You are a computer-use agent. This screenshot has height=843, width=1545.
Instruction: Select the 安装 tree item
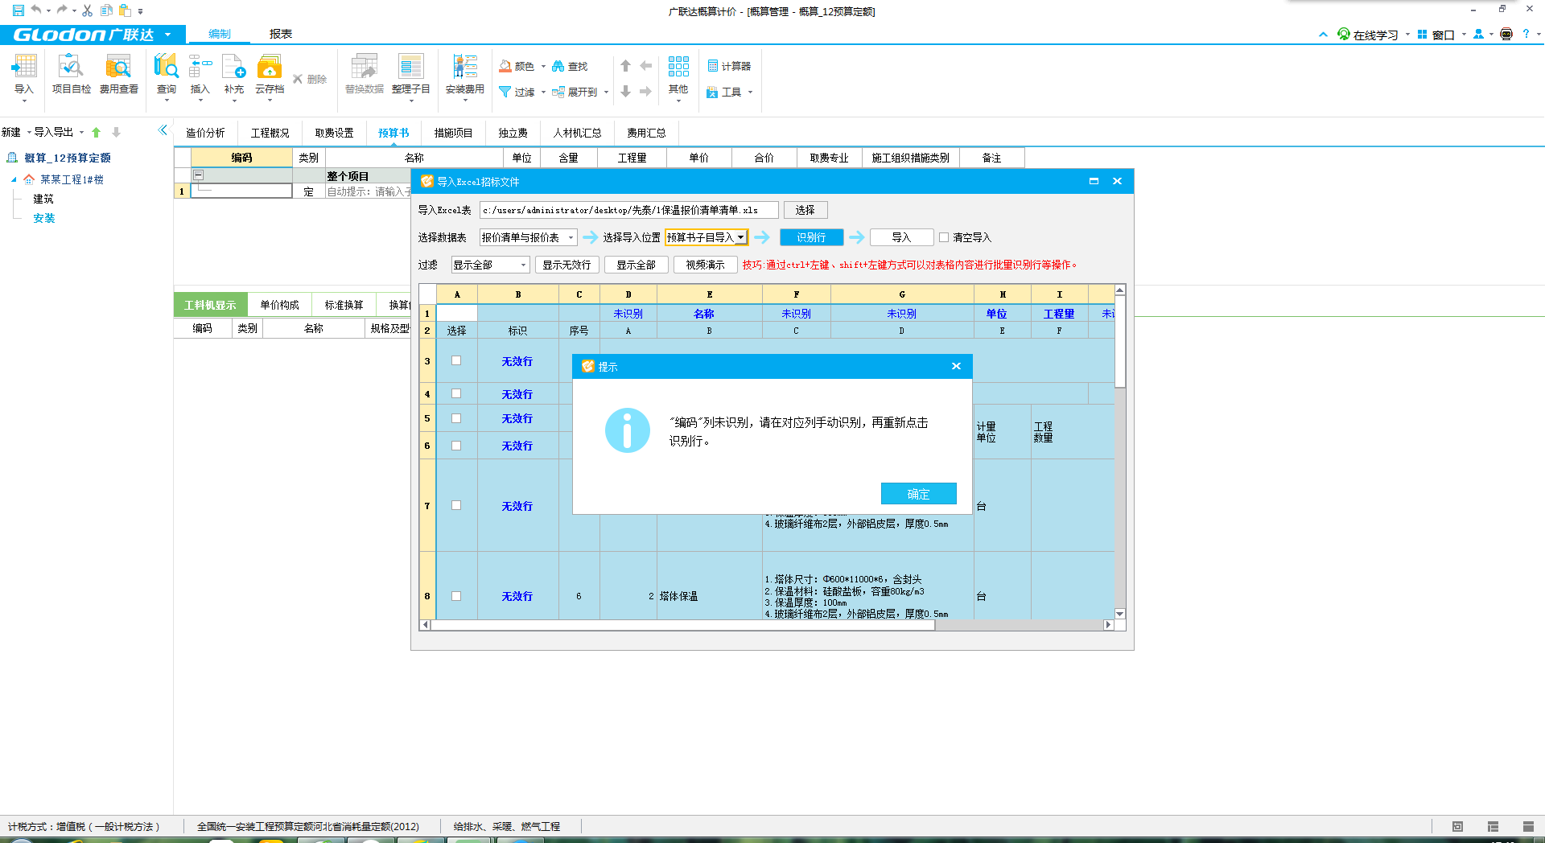44,218
